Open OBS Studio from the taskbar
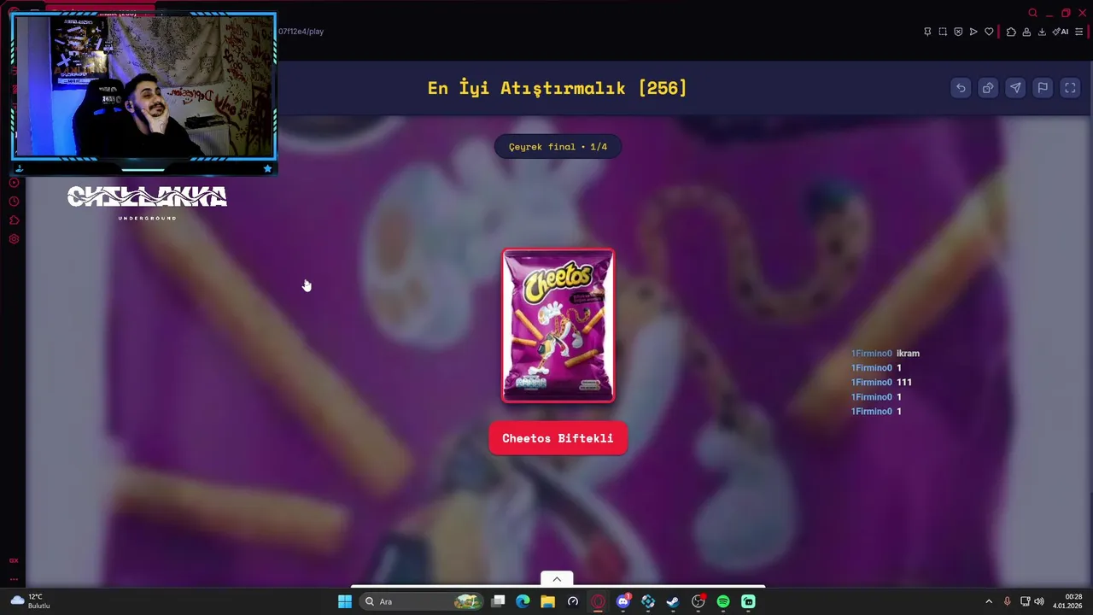 (698, 601)
